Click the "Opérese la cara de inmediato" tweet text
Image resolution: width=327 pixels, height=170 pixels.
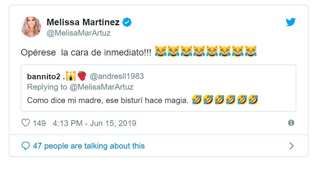[x=86, y=51]
